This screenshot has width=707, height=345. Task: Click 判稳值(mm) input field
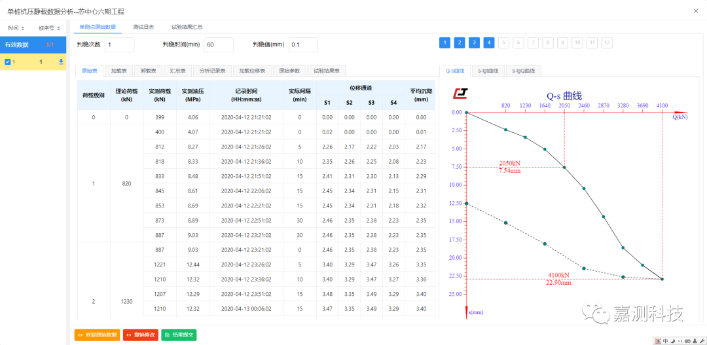pos(304,45)
